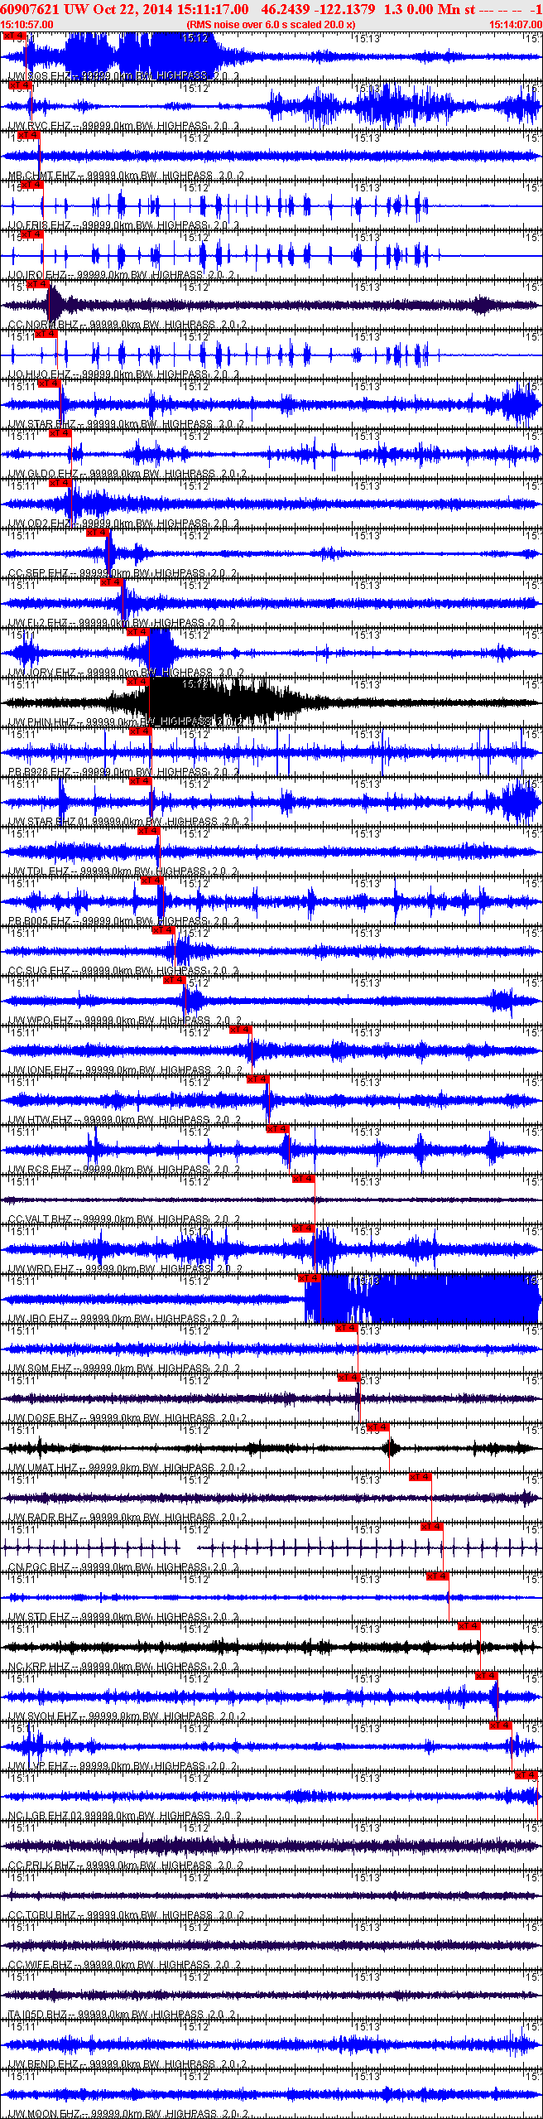The height and width of the screenshot is (2119, 543).
Task: Select the UW.RCS EHZ station label
Action: click(123, 1170)
